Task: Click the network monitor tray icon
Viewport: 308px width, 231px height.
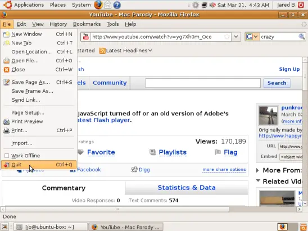Action: tap(204, 5)
